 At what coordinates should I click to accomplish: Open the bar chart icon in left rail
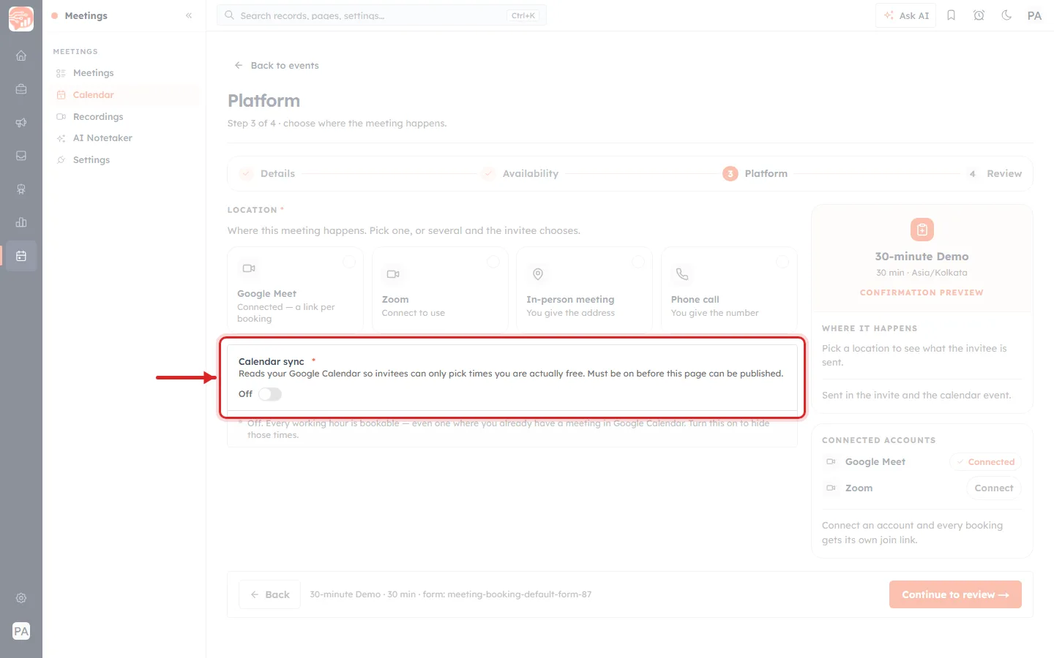(21, 222)
